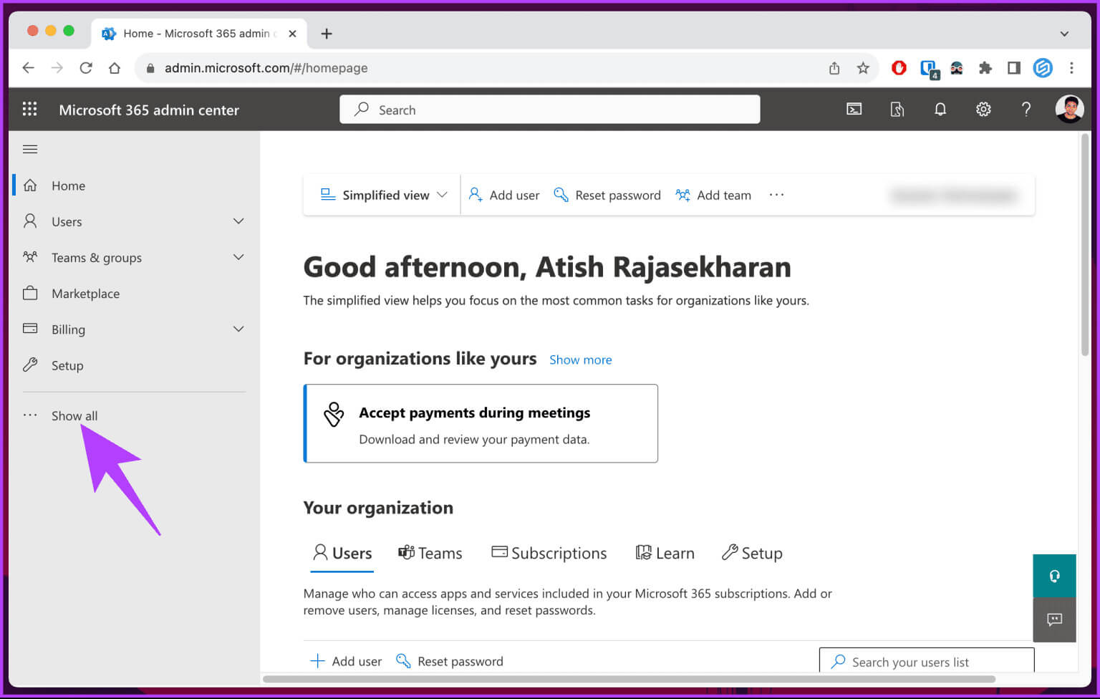
Task: Expand the Billing chevron
Action: 238,329
